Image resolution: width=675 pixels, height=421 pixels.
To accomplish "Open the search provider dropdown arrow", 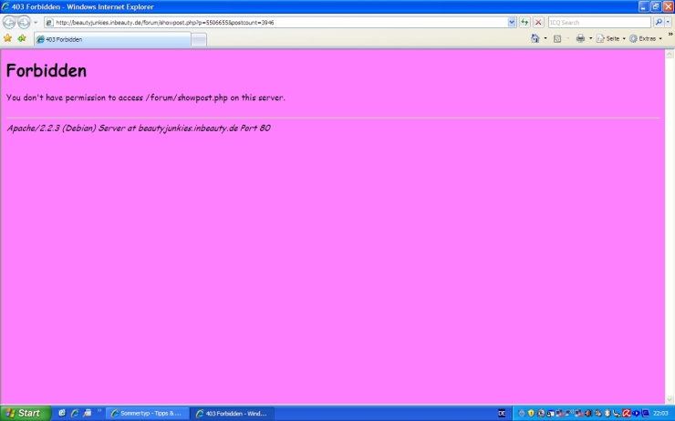I will coord(668,22).
